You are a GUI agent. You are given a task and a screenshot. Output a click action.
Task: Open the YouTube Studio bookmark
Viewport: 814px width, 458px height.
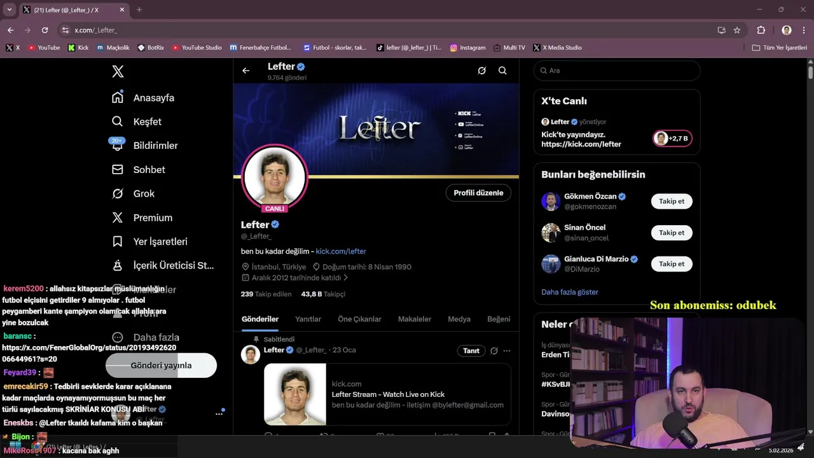click(197, 48)
